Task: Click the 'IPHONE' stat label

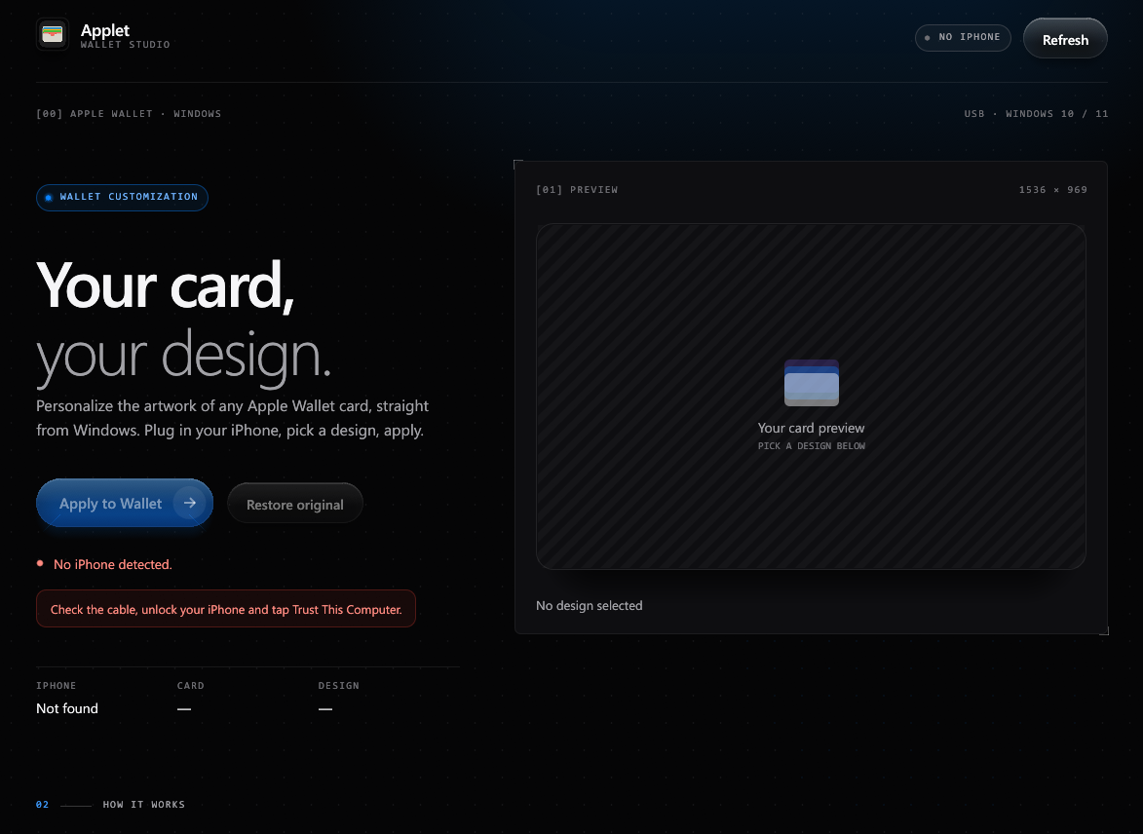Action: pyautogui.click(x=57, y=685)
